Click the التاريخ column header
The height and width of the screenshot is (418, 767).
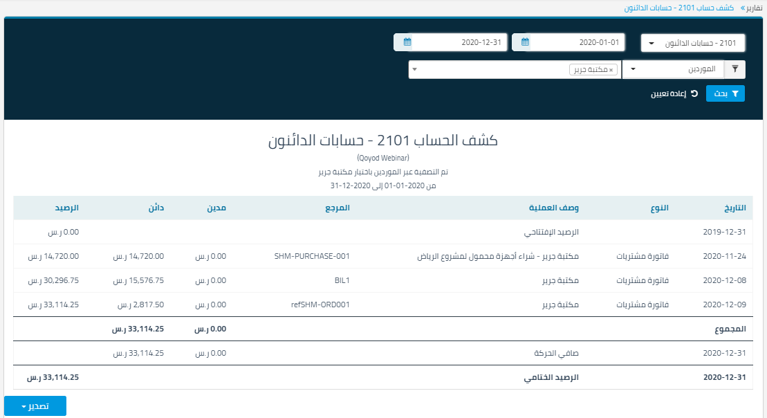tap(733, 208)
